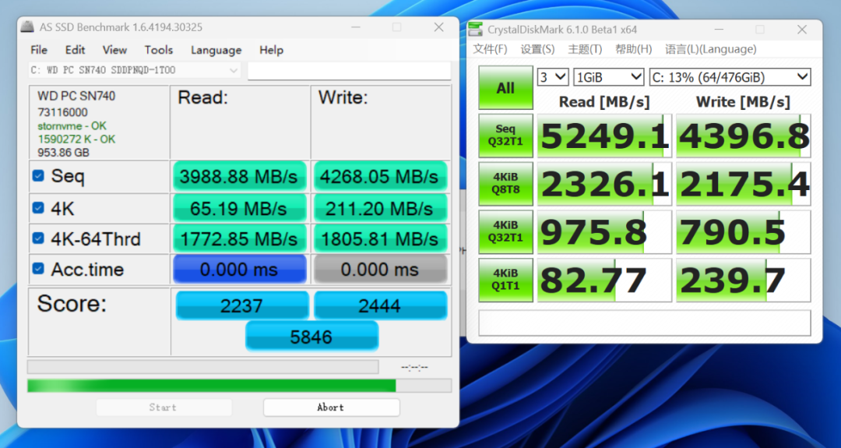Toggle the 4K test checkbox
Viewport: 841px width, 448px height.
[38, 207]
